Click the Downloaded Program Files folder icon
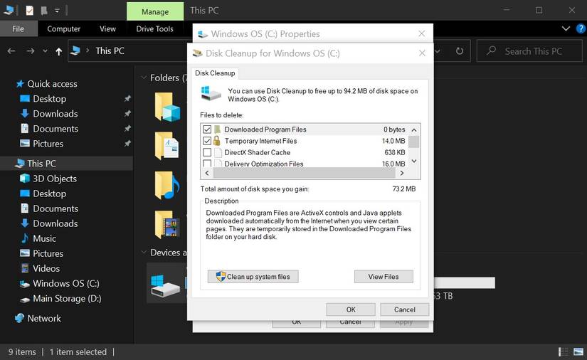The image size is (587, 360). coord(217,129)
